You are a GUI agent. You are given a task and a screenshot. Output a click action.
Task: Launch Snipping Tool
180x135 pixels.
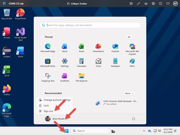click(x=48, y=77)
